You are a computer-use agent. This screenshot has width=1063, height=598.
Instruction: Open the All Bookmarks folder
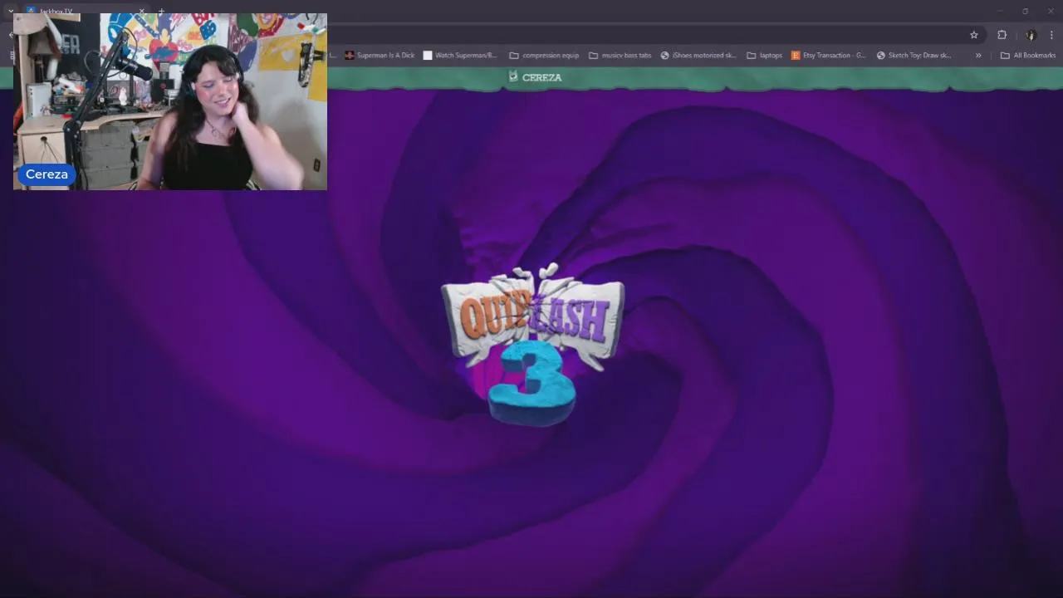[x=1028, y=56]
